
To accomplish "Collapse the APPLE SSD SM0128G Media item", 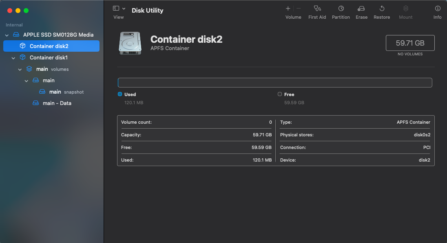I will (x=7, y=35).
